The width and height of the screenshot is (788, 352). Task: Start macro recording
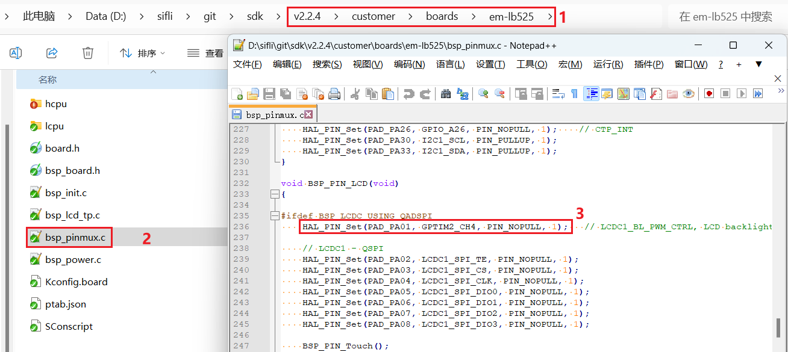pyautogui.click(x=709, y=94)
